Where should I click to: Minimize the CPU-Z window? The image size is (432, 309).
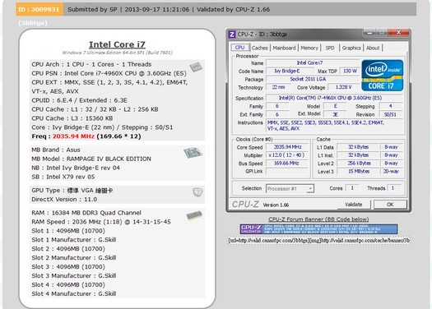pyautogui.click(x=369, y=33)
